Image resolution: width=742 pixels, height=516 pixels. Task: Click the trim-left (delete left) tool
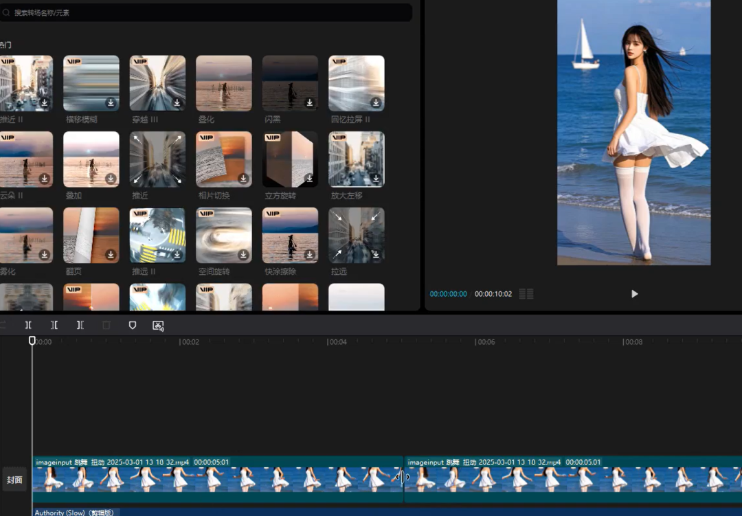pos(54,325)
